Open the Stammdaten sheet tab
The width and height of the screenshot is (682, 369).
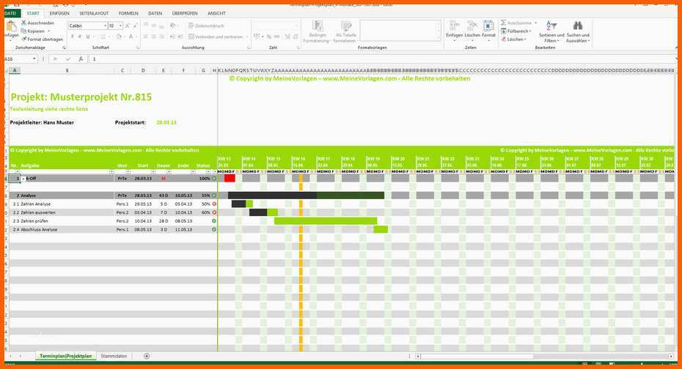114,356
